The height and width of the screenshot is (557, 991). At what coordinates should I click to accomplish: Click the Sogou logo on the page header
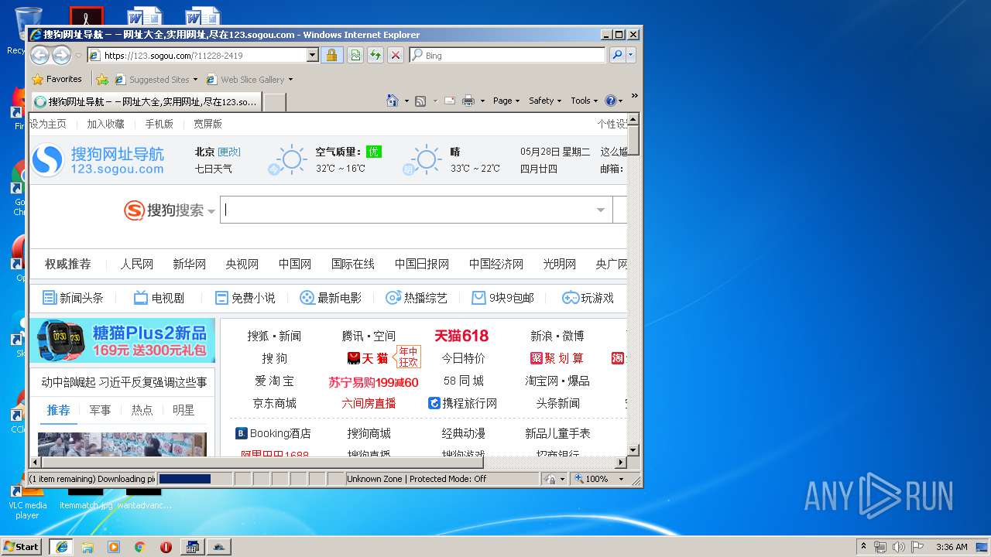point(98,160)
